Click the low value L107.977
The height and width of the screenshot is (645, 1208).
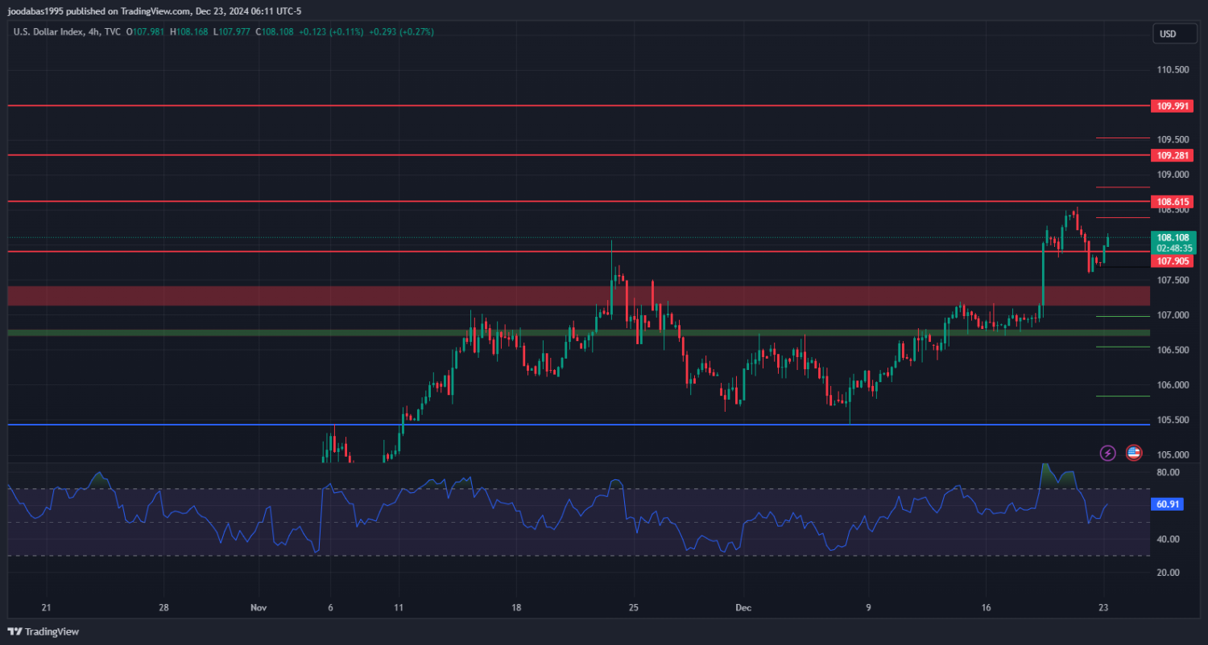(233, 32)
